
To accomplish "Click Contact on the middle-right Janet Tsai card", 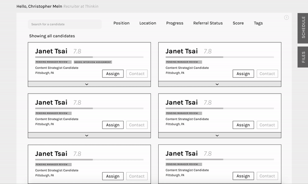I will pos(267,125).
